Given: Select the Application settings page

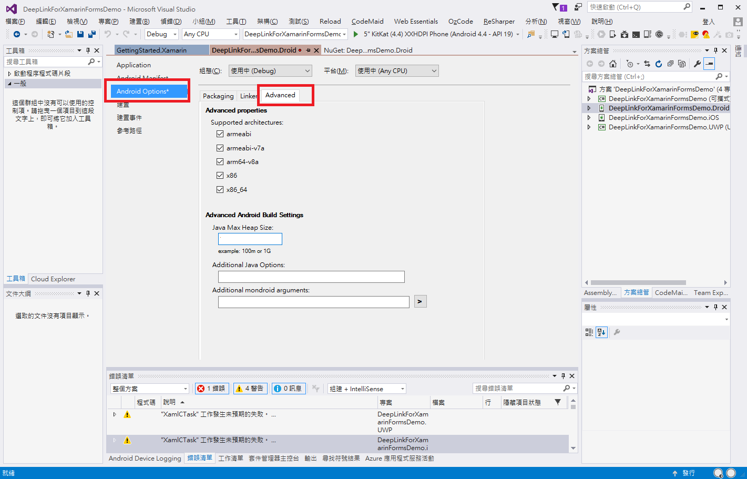Looking at the screenshot, I should [134, 65].
